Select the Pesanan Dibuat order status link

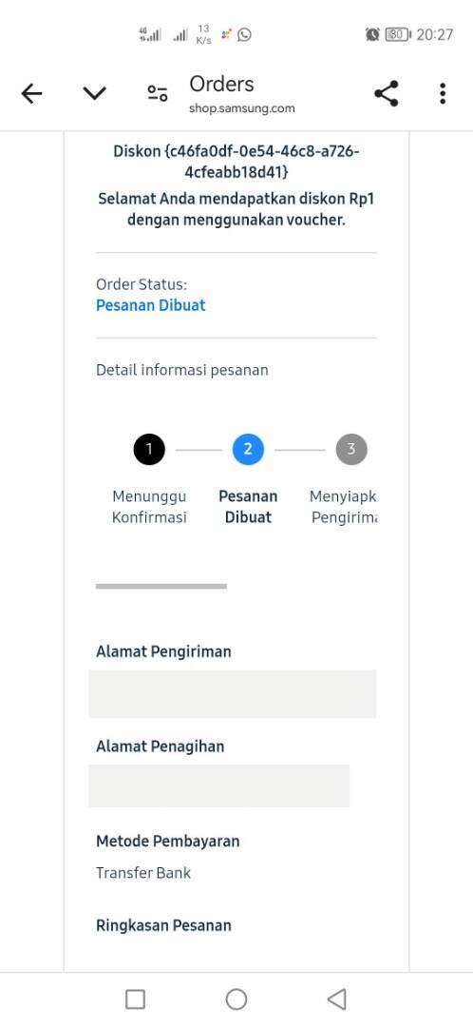(150, 305)
